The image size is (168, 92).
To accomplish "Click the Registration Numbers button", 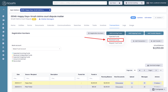I will pos(96,33).
